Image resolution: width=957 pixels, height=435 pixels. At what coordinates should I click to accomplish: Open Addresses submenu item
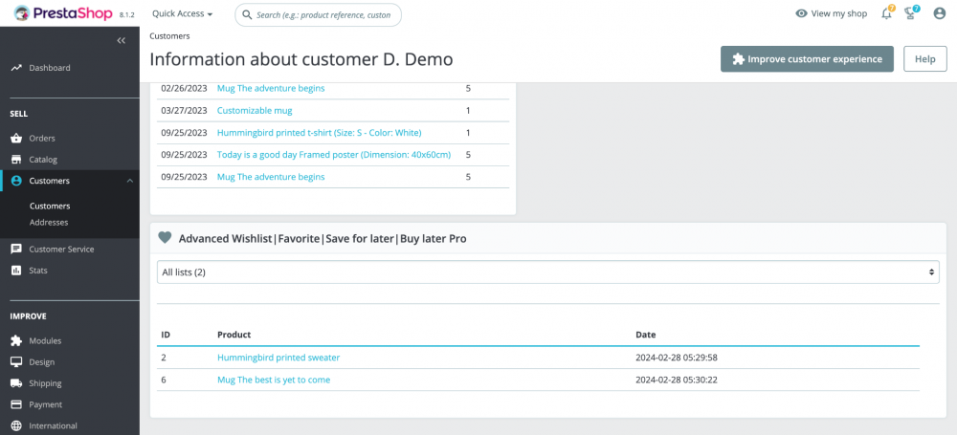49,223
